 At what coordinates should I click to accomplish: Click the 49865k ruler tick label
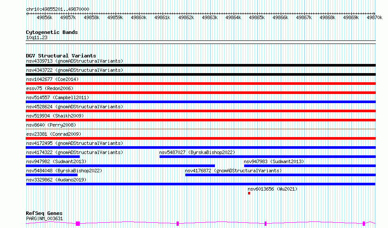pos(257,17)
